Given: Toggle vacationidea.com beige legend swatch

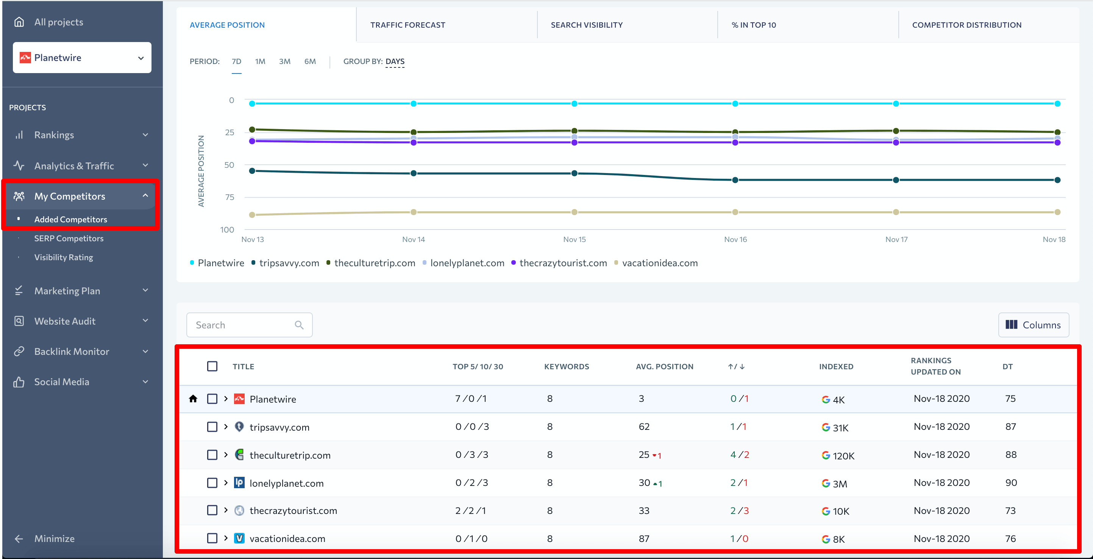Looking at the screenshot, I should tap(616, 263).
